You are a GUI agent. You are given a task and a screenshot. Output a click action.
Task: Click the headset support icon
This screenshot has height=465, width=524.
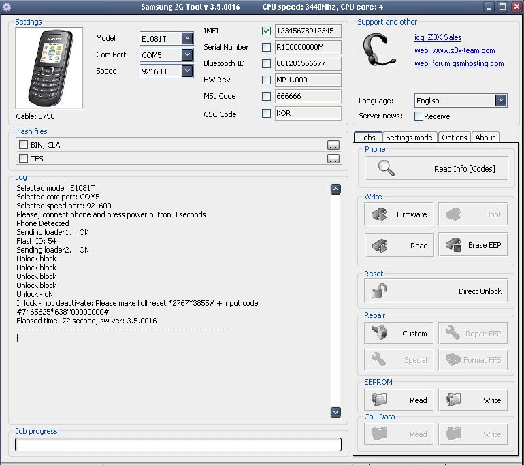tap(379, 50)
